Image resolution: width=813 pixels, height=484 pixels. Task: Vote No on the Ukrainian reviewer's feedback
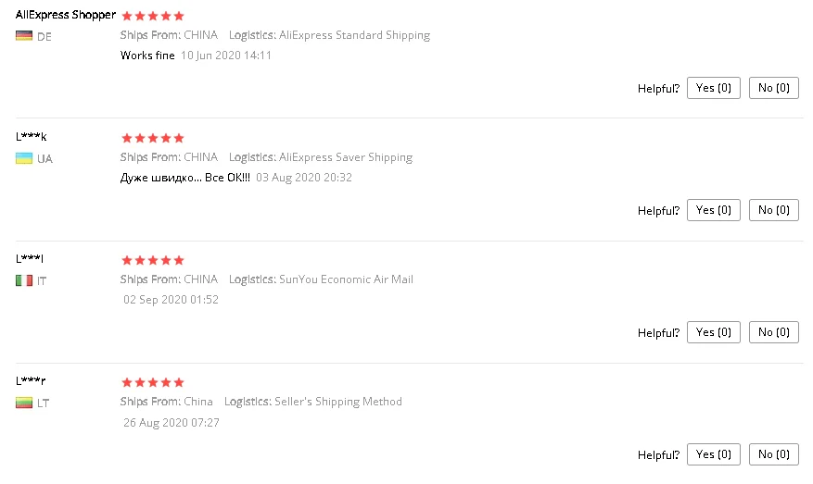[x=773, y=210]
